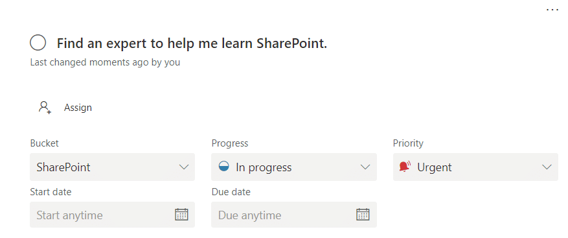Edit the task title about learning SharePoint
568x238 pixels.
coord(192,43)
